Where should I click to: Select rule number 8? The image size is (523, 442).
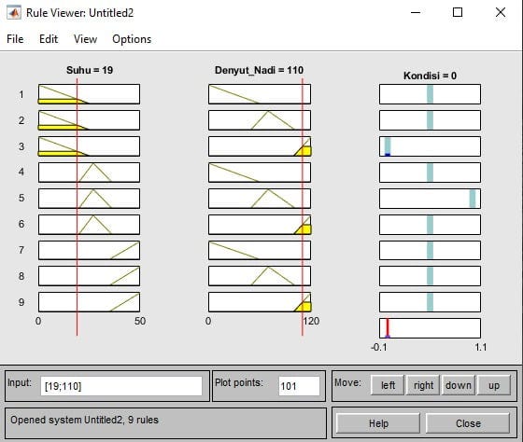(21, 276)
